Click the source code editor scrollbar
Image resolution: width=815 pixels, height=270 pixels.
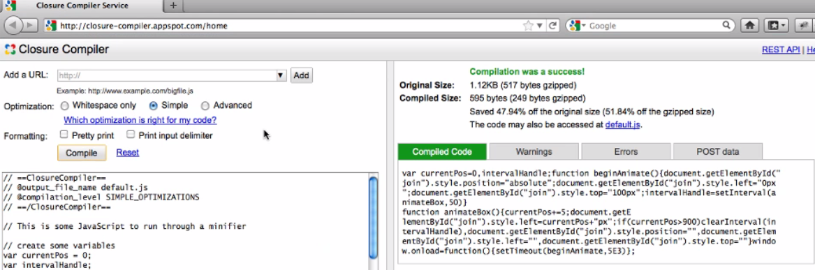(x=373, y=218)
